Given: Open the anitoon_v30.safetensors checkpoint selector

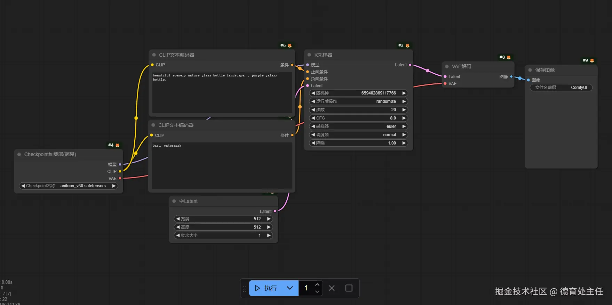Looking at the screenshot, I should tap(83, 186).
